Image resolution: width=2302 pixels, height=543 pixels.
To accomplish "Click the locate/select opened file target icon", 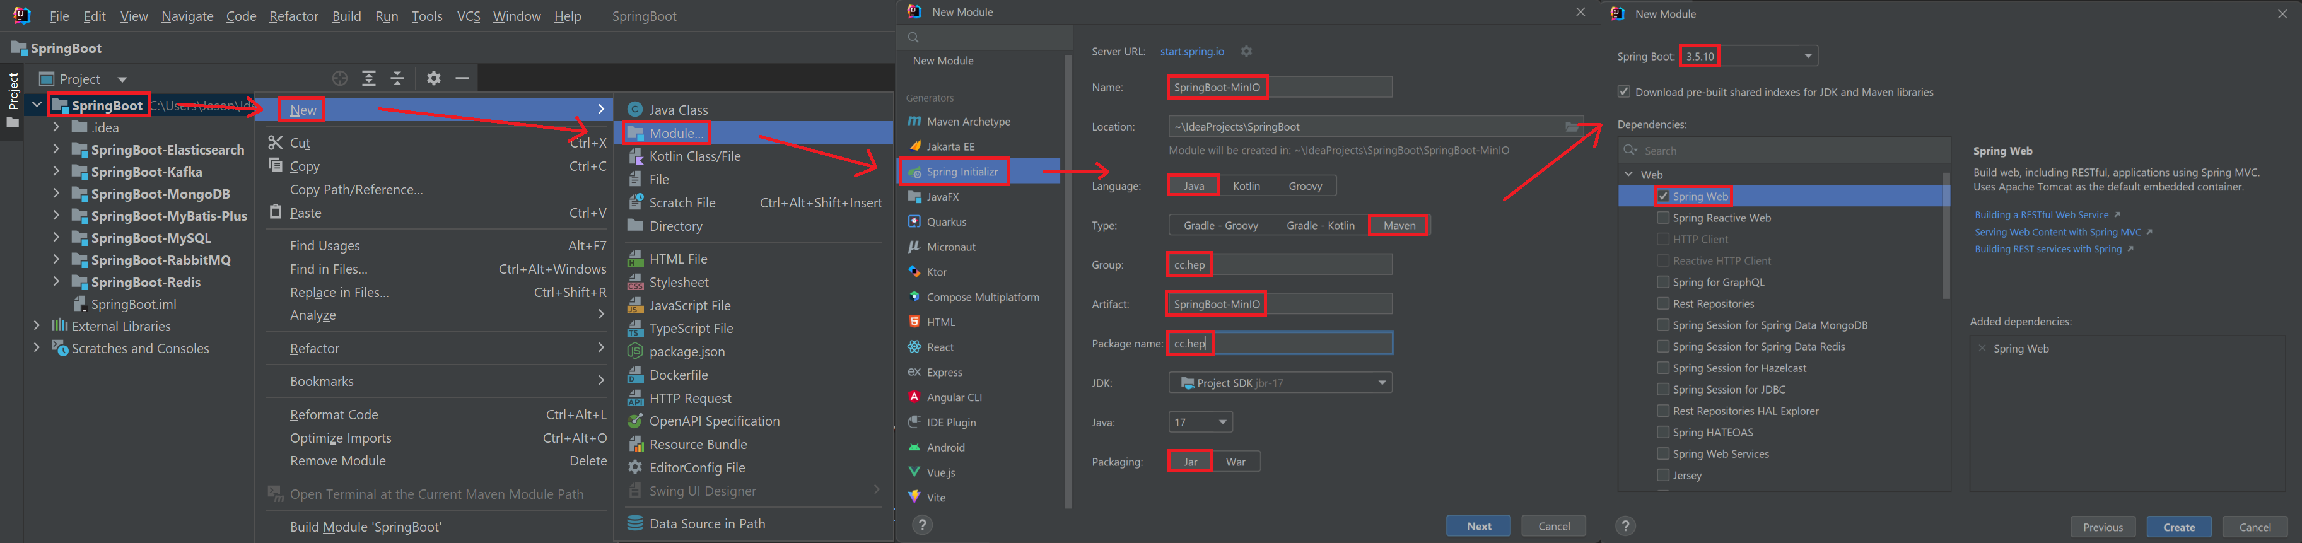I will (339, 79).
